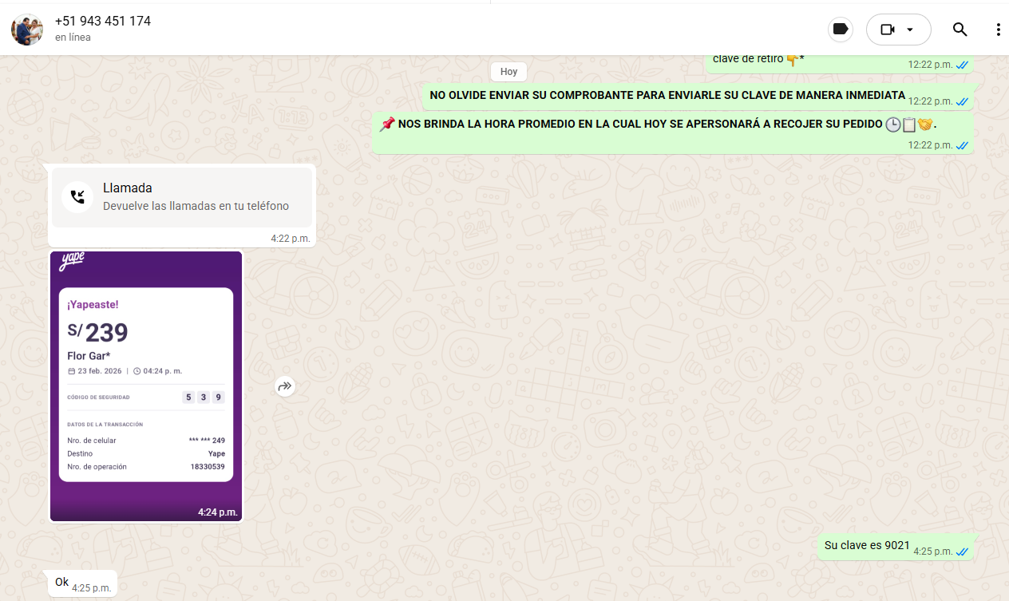Start a video call via camera icon

(x=888, y=30)
